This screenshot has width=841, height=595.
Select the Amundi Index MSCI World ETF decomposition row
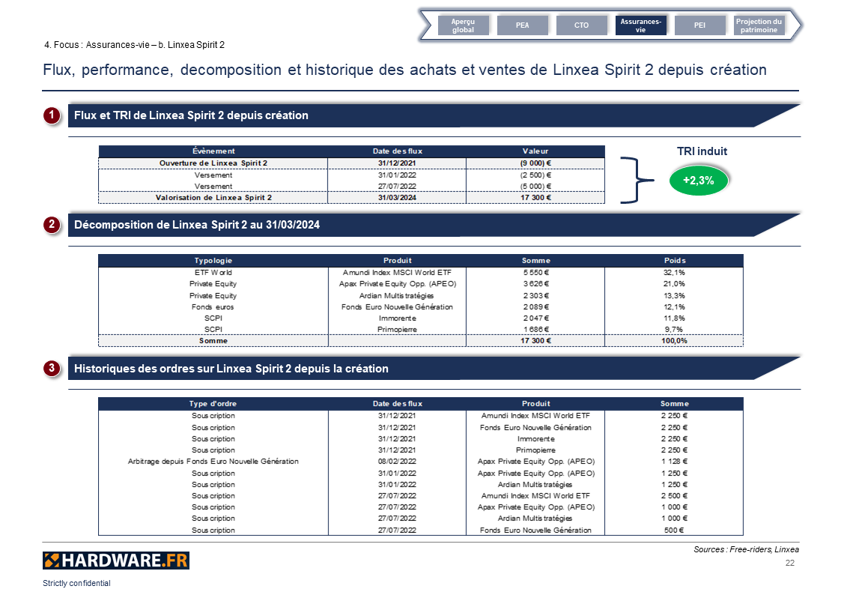421,273
